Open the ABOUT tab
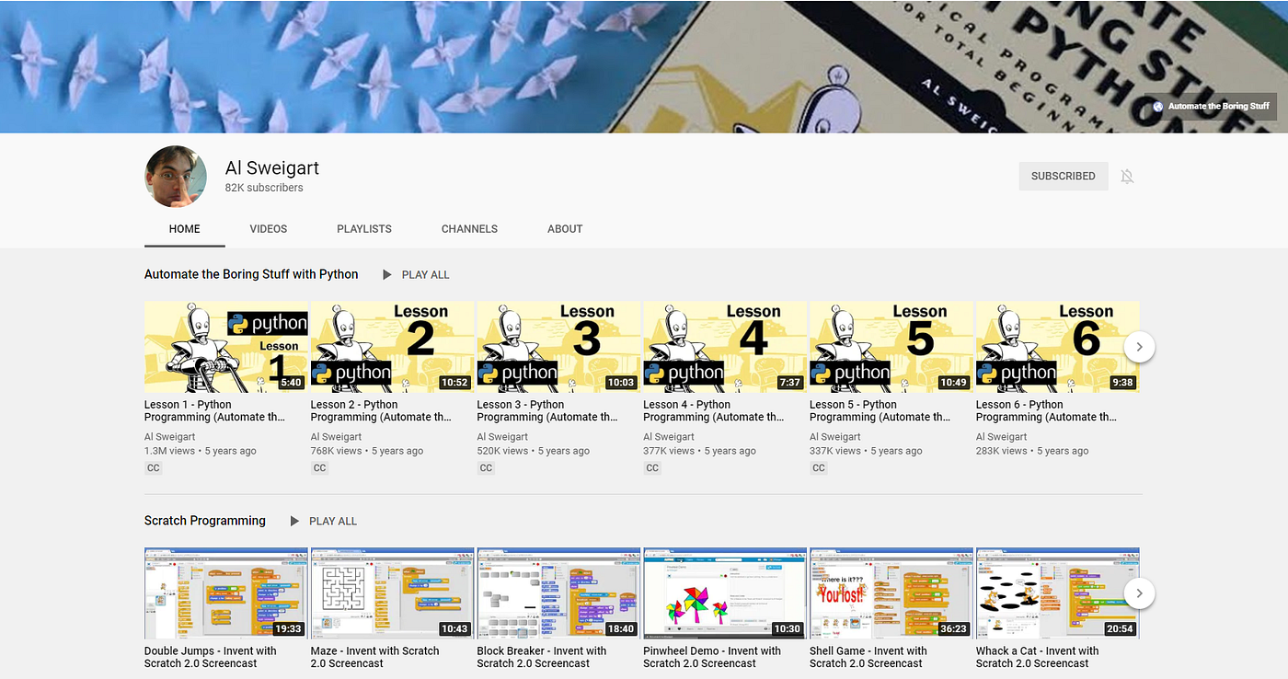Screen dimensions: 1288x679 [x=564, y=228]
